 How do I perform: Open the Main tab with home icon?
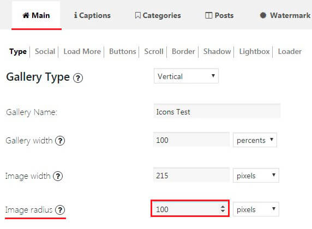click(x=36, y=15)
